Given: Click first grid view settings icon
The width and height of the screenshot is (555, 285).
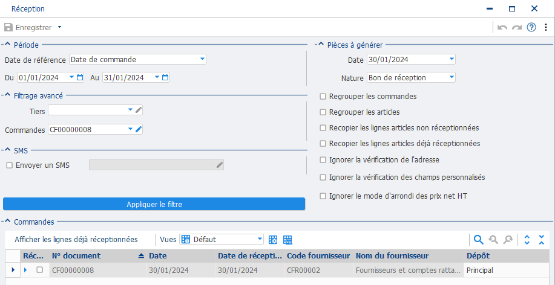Looking at the screenshot, I should (272, 240).
